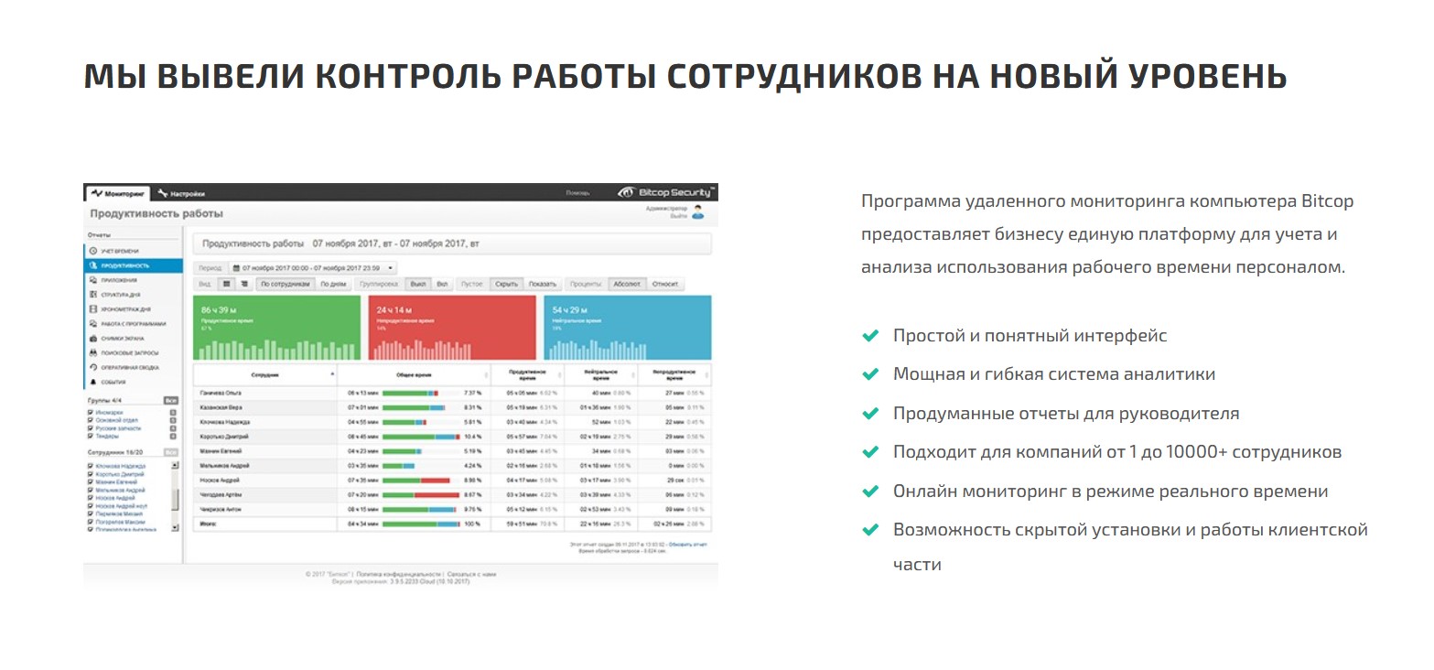The image size is (1434, 670).
Task: Switch to the Настройки tab
Action: click(181, 193)
